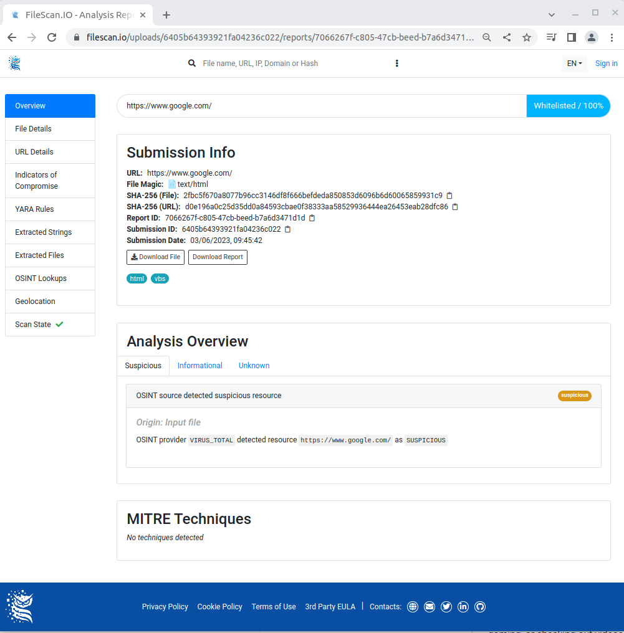The image size is (624, 633).
Task: Bookmark this page with the star icon
Action: pos(527,37)
